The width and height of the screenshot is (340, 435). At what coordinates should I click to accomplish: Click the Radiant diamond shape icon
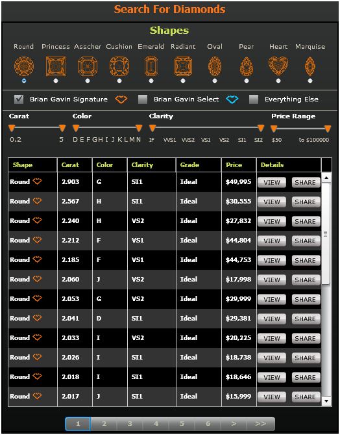pos(183,66)
